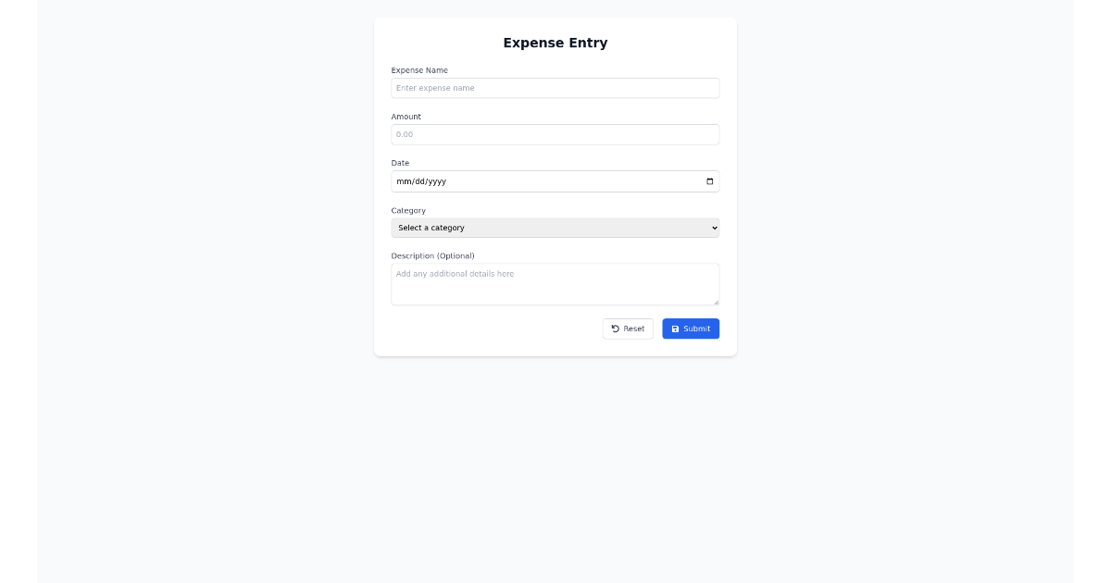Expand the date field's calendar picker
This screenshot has width=1111, height=583.
709,181
